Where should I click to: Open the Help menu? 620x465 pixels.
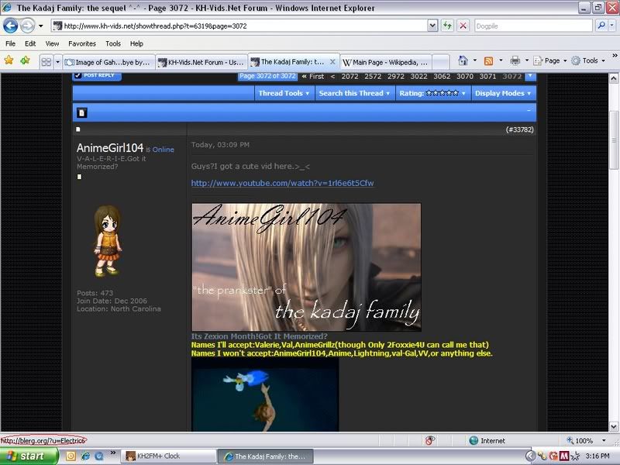pos(136,43)
